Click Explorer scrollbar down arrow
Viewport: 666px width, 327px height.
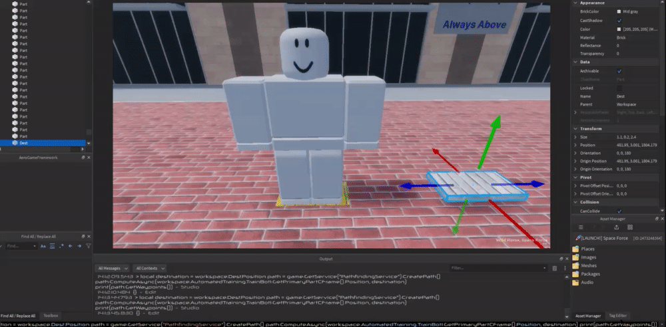pos(89,144)
